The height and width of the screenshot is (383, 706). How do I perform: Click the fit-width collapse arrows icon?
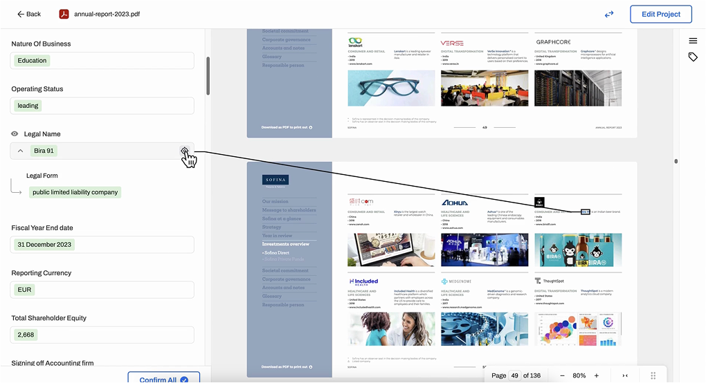(x=625, y=375)
